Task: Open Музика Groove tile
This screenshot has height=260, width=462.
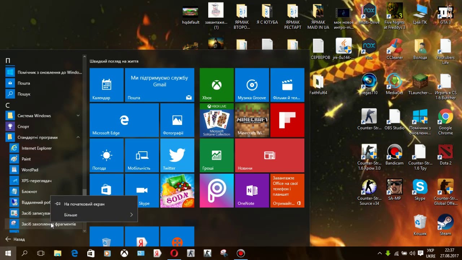Action: click(252, 85)
